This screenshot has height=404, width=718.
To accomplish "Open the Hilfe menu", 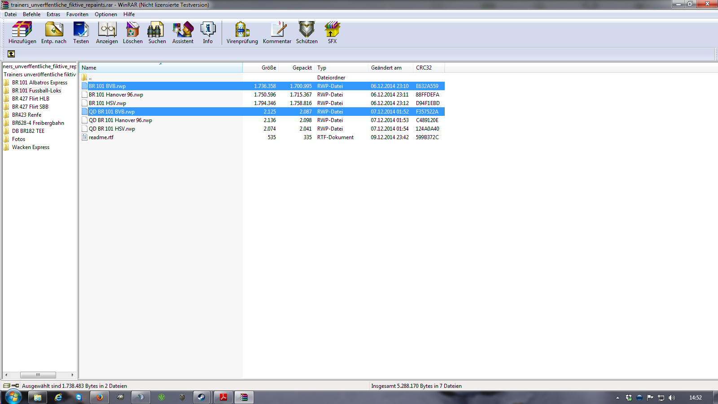I will [x=129, y=14].
